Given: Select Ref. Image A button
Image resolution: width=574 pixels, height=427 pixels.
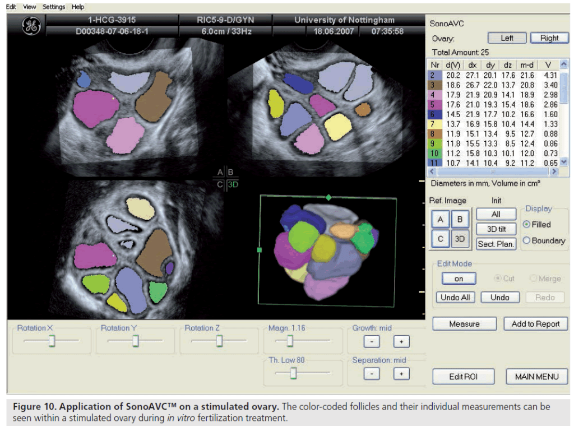Looking at the screenshot, I should tap(441, 220).
